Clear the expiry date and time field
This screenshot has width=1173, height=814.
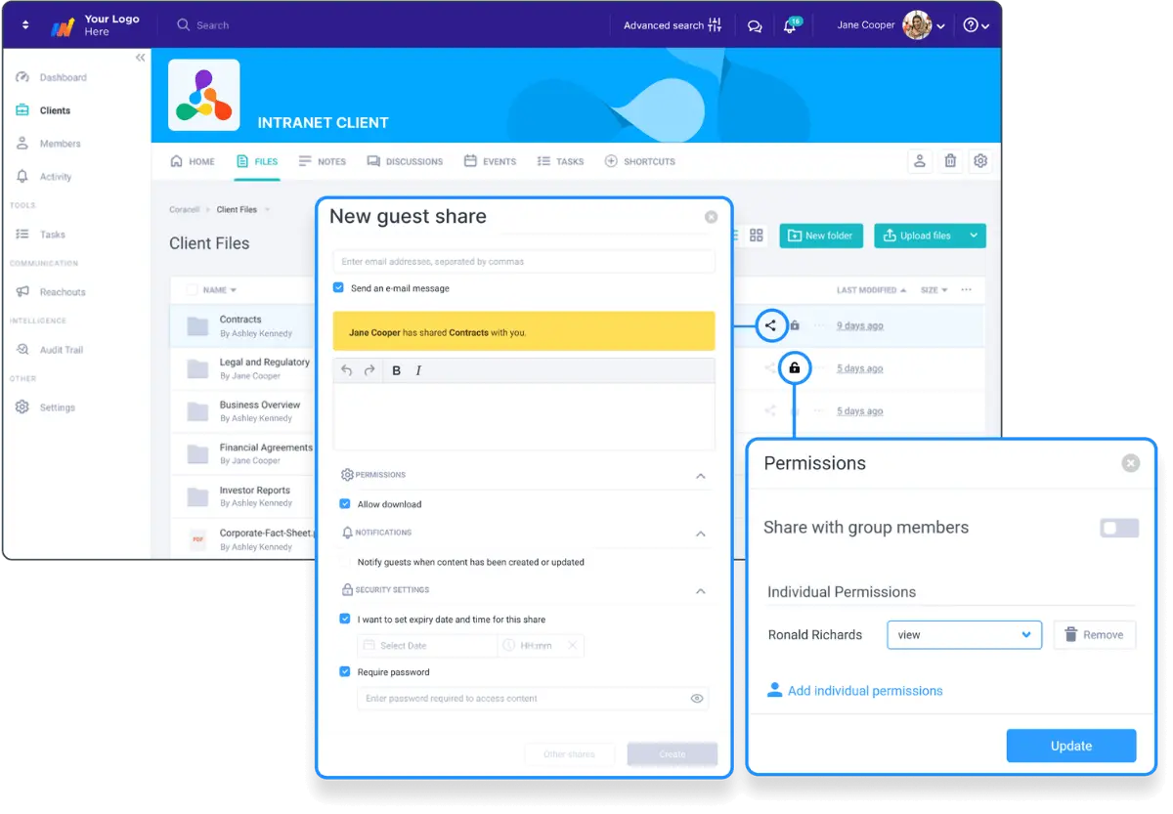click(573, 645)
